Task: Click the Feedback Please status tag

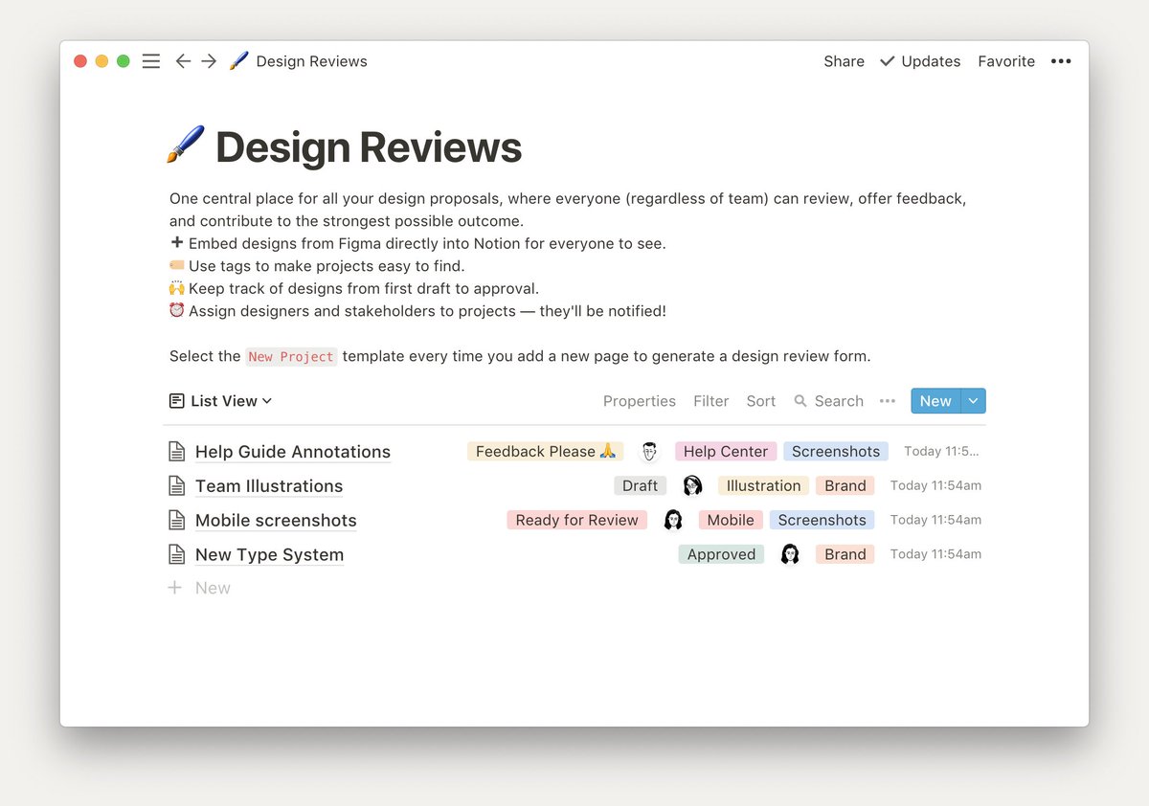Action: pos(545,450)
